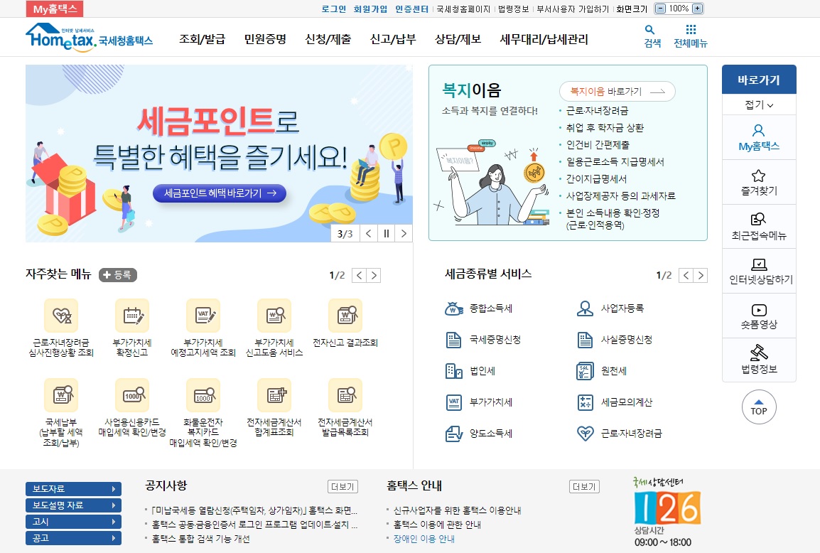Select the 전자세금계산서 발급목록조회 icon
The image size is (820, 553).
click(x=345, y=394)
